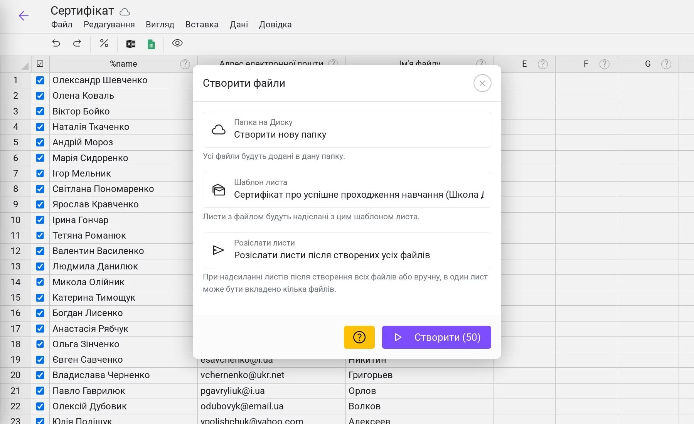
Task: Click the yellow help button in dialog
Action: coord(359,337)
